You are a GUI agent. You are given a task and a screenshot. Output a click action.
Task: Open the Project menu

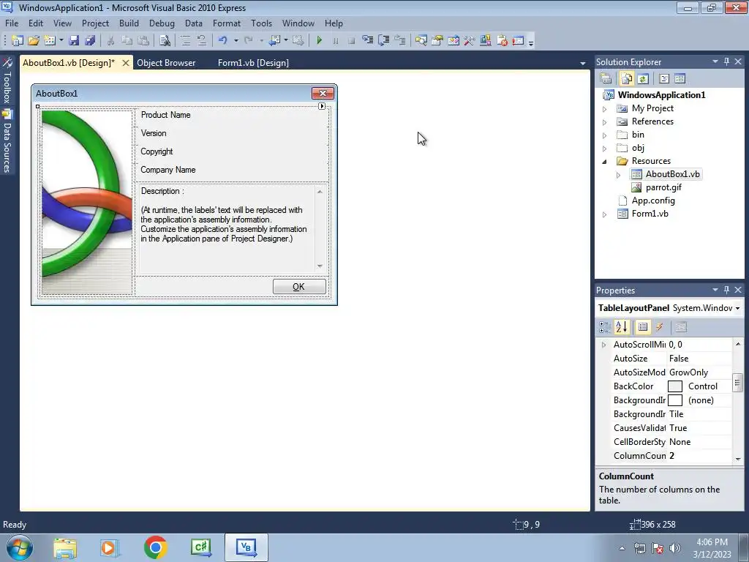pos(95,23)
